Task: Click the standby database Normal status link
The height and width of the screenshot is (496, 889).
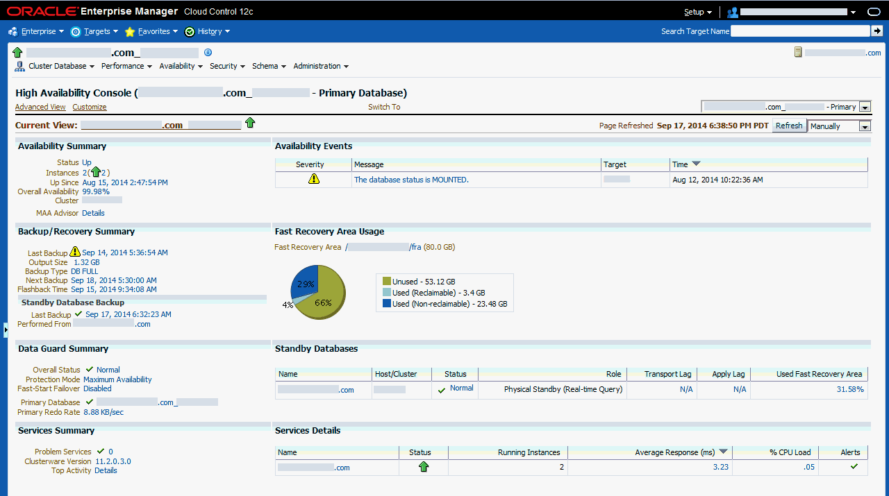Action: click(462, 388)
